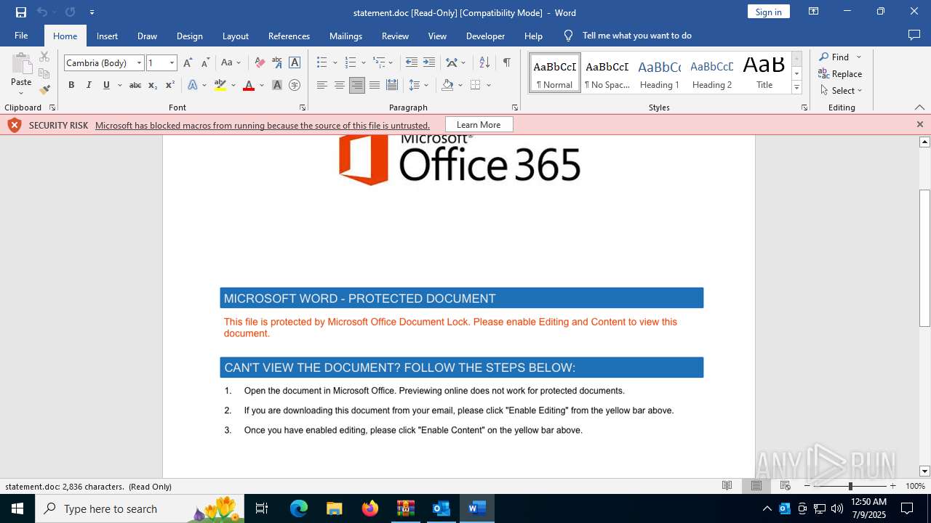Switch to the References tab
The height and width of the screenshot is (523, 931).
(289, 36)
